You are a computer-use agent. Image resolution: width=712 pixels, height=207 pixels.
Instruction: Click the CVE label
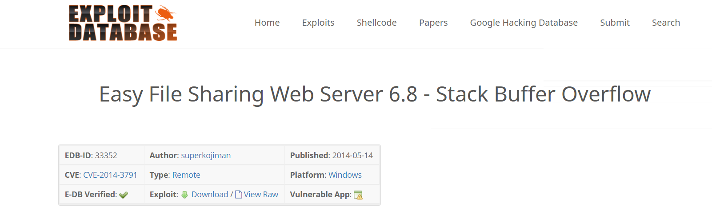click(x=73, y=175)
